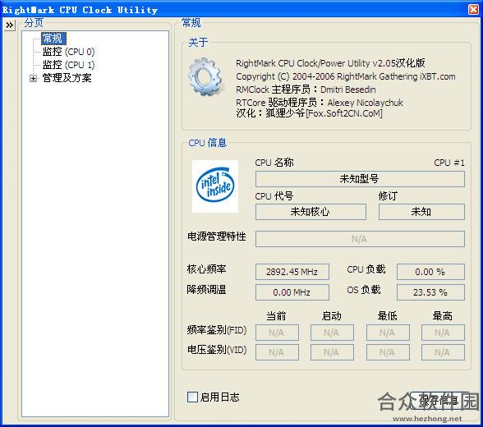This screenshot has width=483, height=427.
Task: Click the CPU 负载 value 0.00 %
Action: point(430,272)
